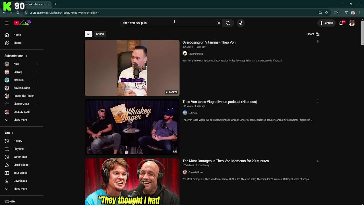Bookmark this page with star icon
Image resolution: width=364 pixels, height=205 pixels.
[x=326, y=13]
